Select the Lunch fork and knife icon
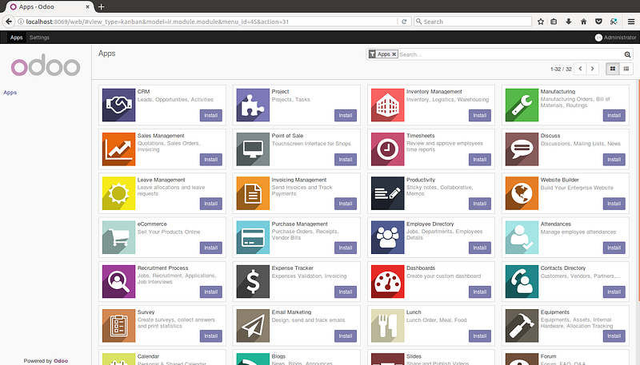The width and height of the screenshot is (640, 365). point(387,326)
